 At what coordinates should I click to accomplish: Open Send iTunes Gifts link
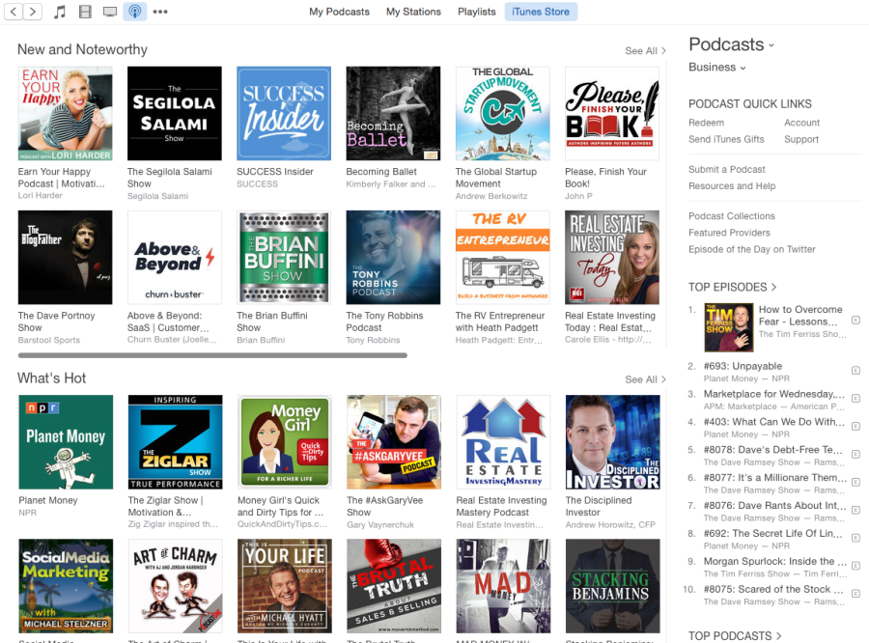726,139
